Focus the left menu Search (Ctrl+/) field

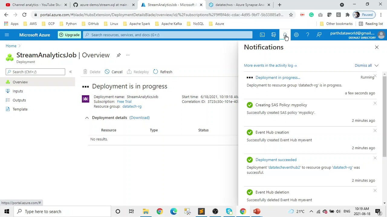click(x=35, y=72)
